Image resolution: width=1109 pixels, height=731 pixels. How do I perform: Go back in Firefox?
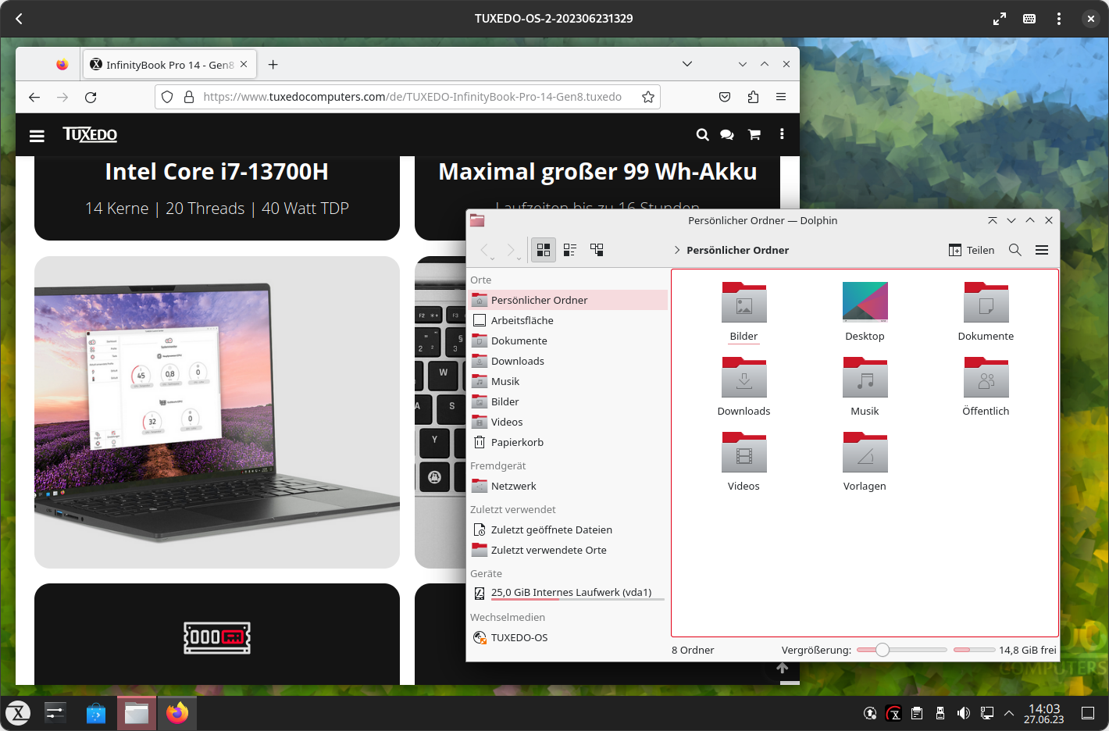tap(34, 97)
